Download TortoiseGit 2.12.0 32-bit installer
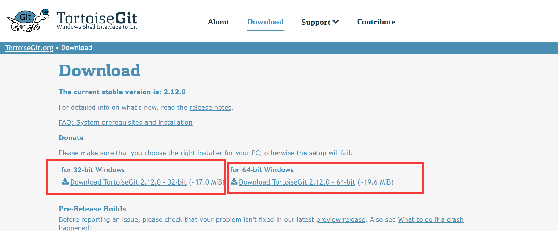 click(128, 182)
